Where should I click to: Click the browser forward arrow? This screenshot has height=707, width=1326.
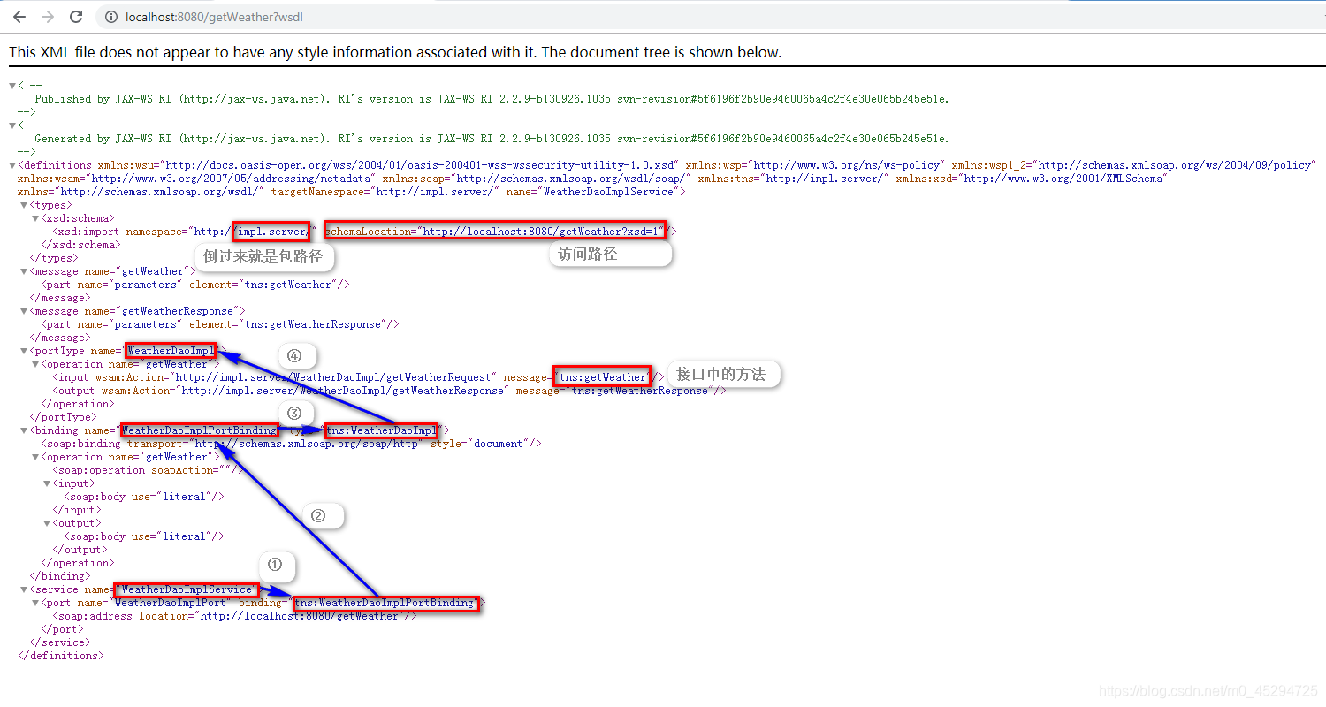tap(48, 17)
